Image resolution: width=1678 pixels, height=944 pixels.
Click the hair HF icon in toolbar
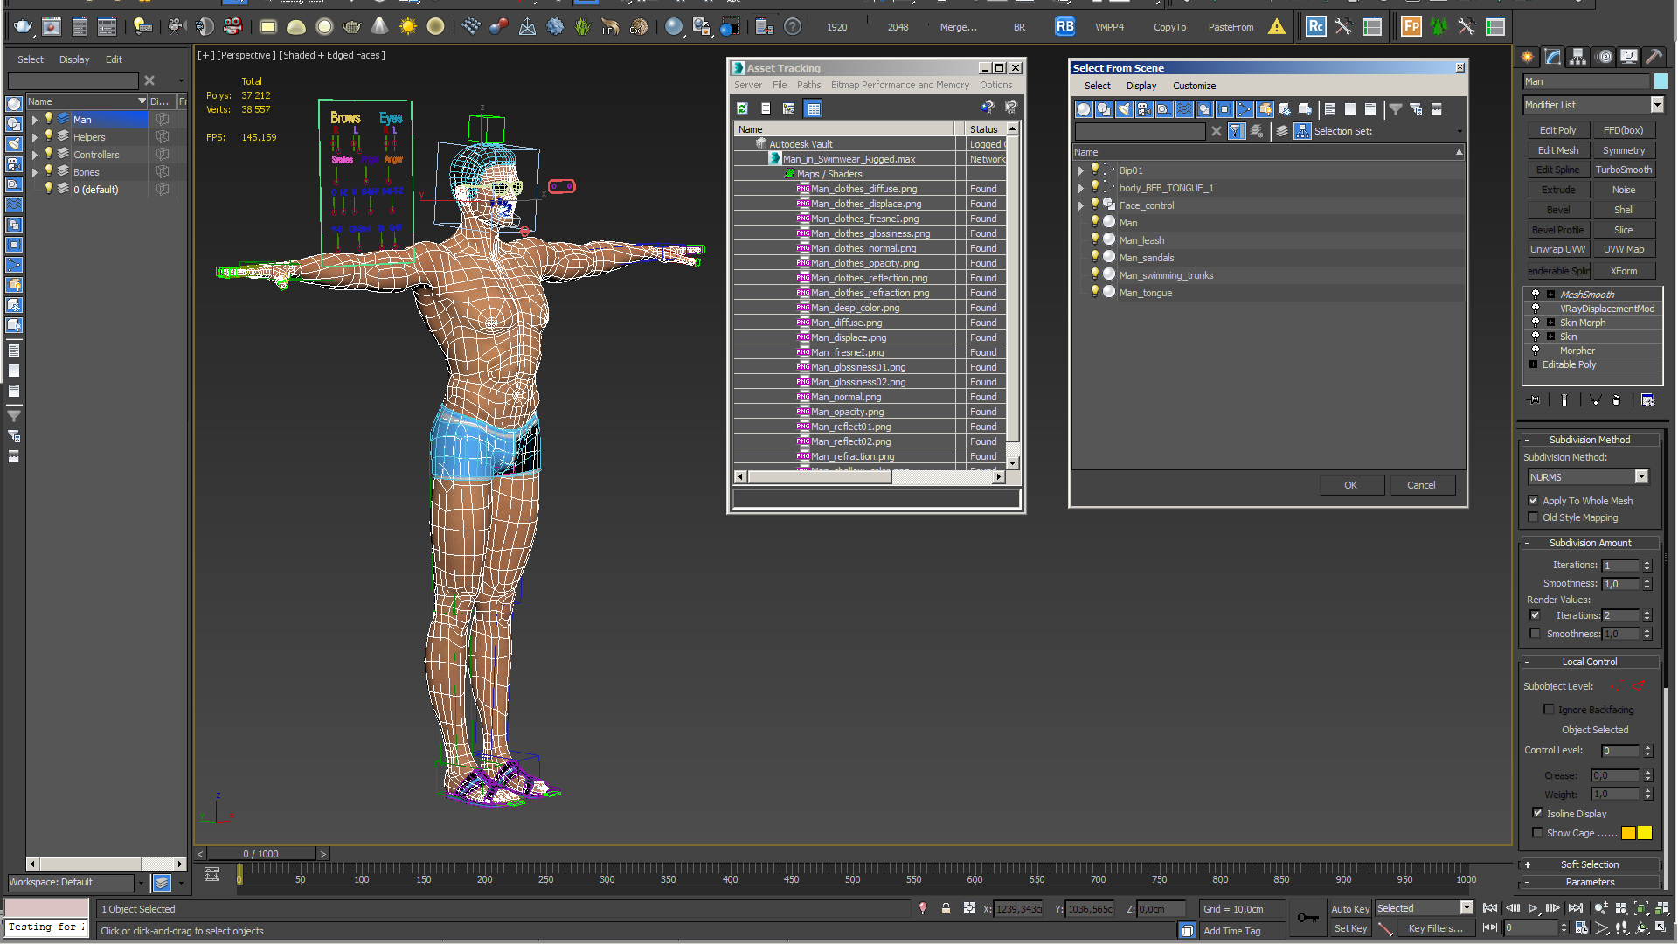[610, 27]
